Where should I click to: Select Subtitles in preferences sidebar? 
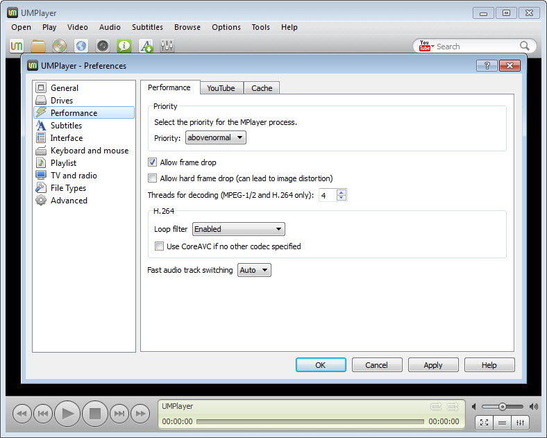pyautogui.click(x=84, y=125)
